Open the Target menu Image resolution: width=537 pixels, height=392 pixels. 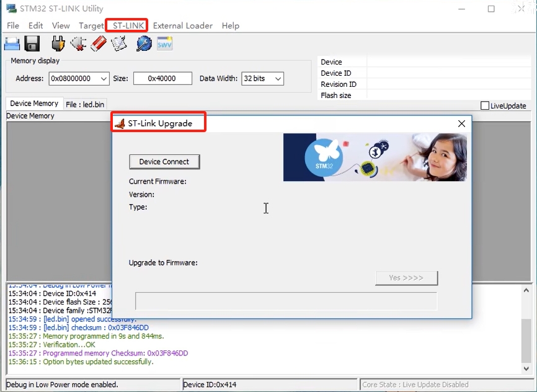91,25
